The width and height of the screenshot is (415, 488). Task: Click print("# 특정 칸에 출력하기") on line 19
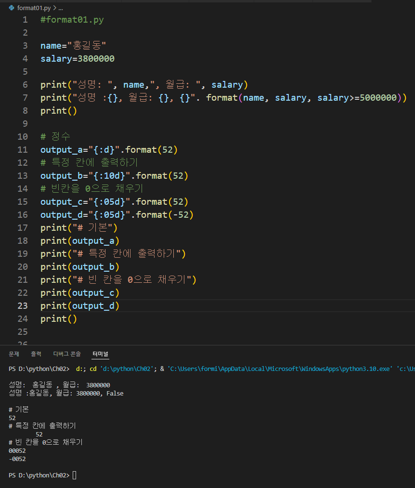click(113, 254)
